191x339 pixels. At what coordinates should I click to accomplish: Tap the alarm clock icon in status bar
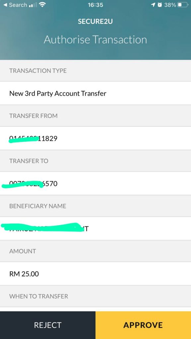(x=160, y=5)
